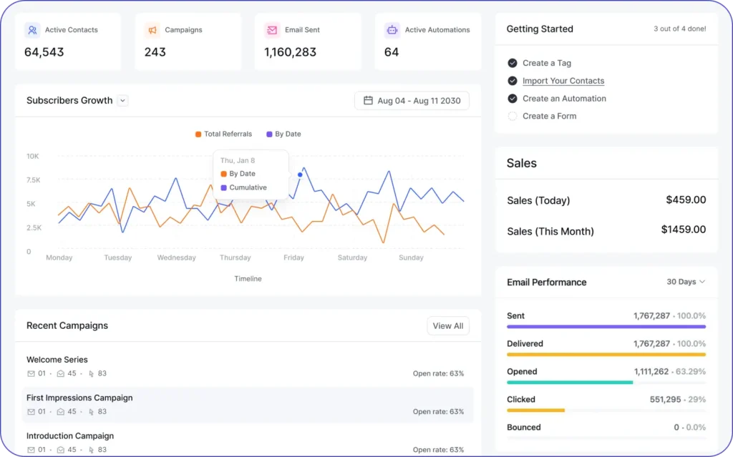This screenshot has width=733, height=457.
Task: Click First Impressions Campaign opened mail icon
Action: point(60,412)
